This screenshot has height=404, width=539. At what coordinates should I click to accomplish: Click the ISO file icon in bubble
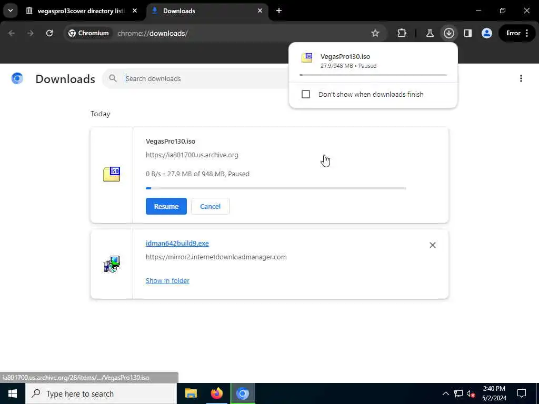(307, 57)
